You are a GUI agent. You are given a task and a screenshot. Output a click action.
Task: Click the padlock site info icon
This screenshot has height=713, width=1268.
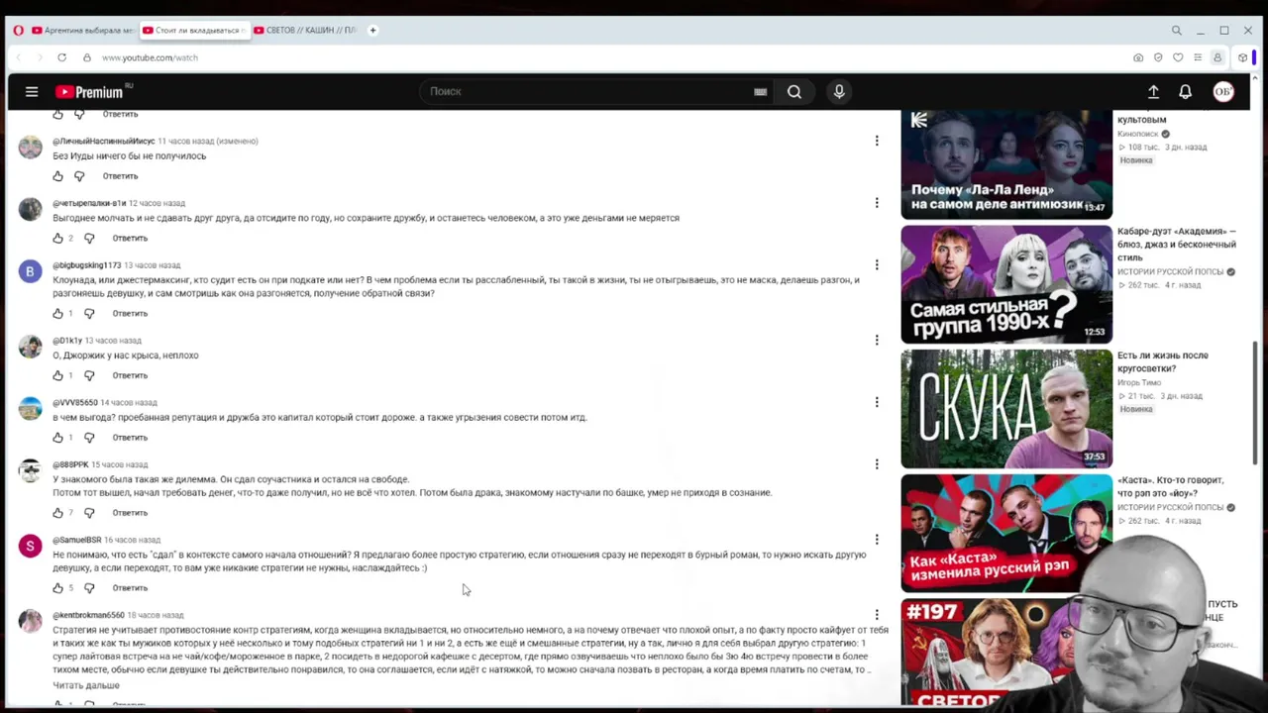[87, 57]
